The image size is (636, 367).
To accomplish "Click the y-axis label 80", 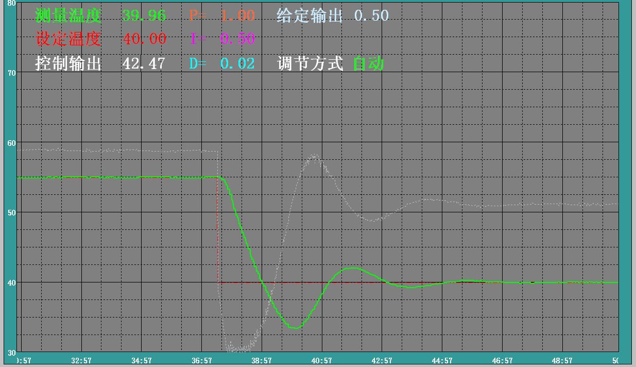I will click(11, 3).
